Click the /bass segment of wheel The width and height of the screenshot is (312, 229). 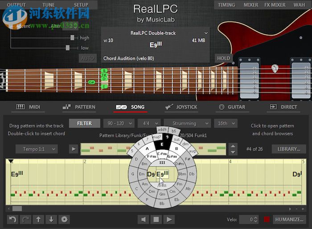[x=162, y=185]
